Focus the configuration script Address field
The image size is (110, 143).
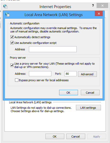53,49
